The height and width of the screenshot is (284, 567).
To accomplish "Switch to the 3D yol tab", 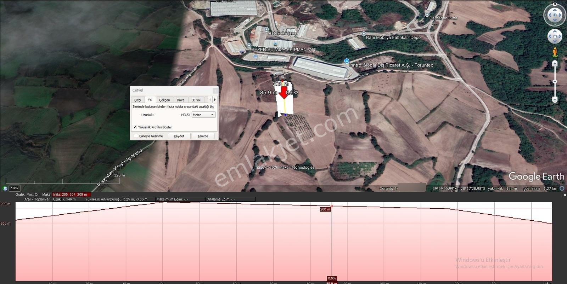I will (196, 100).
